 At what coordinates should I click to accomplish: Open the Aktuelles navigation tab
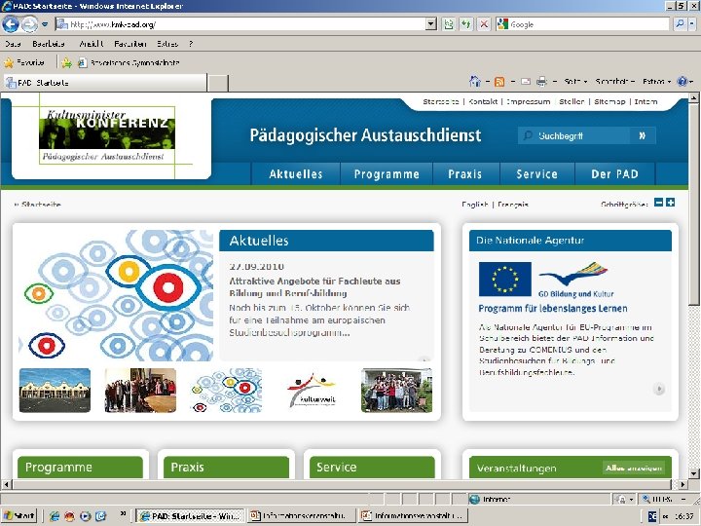pyautogui.click(x=296, y=174)
